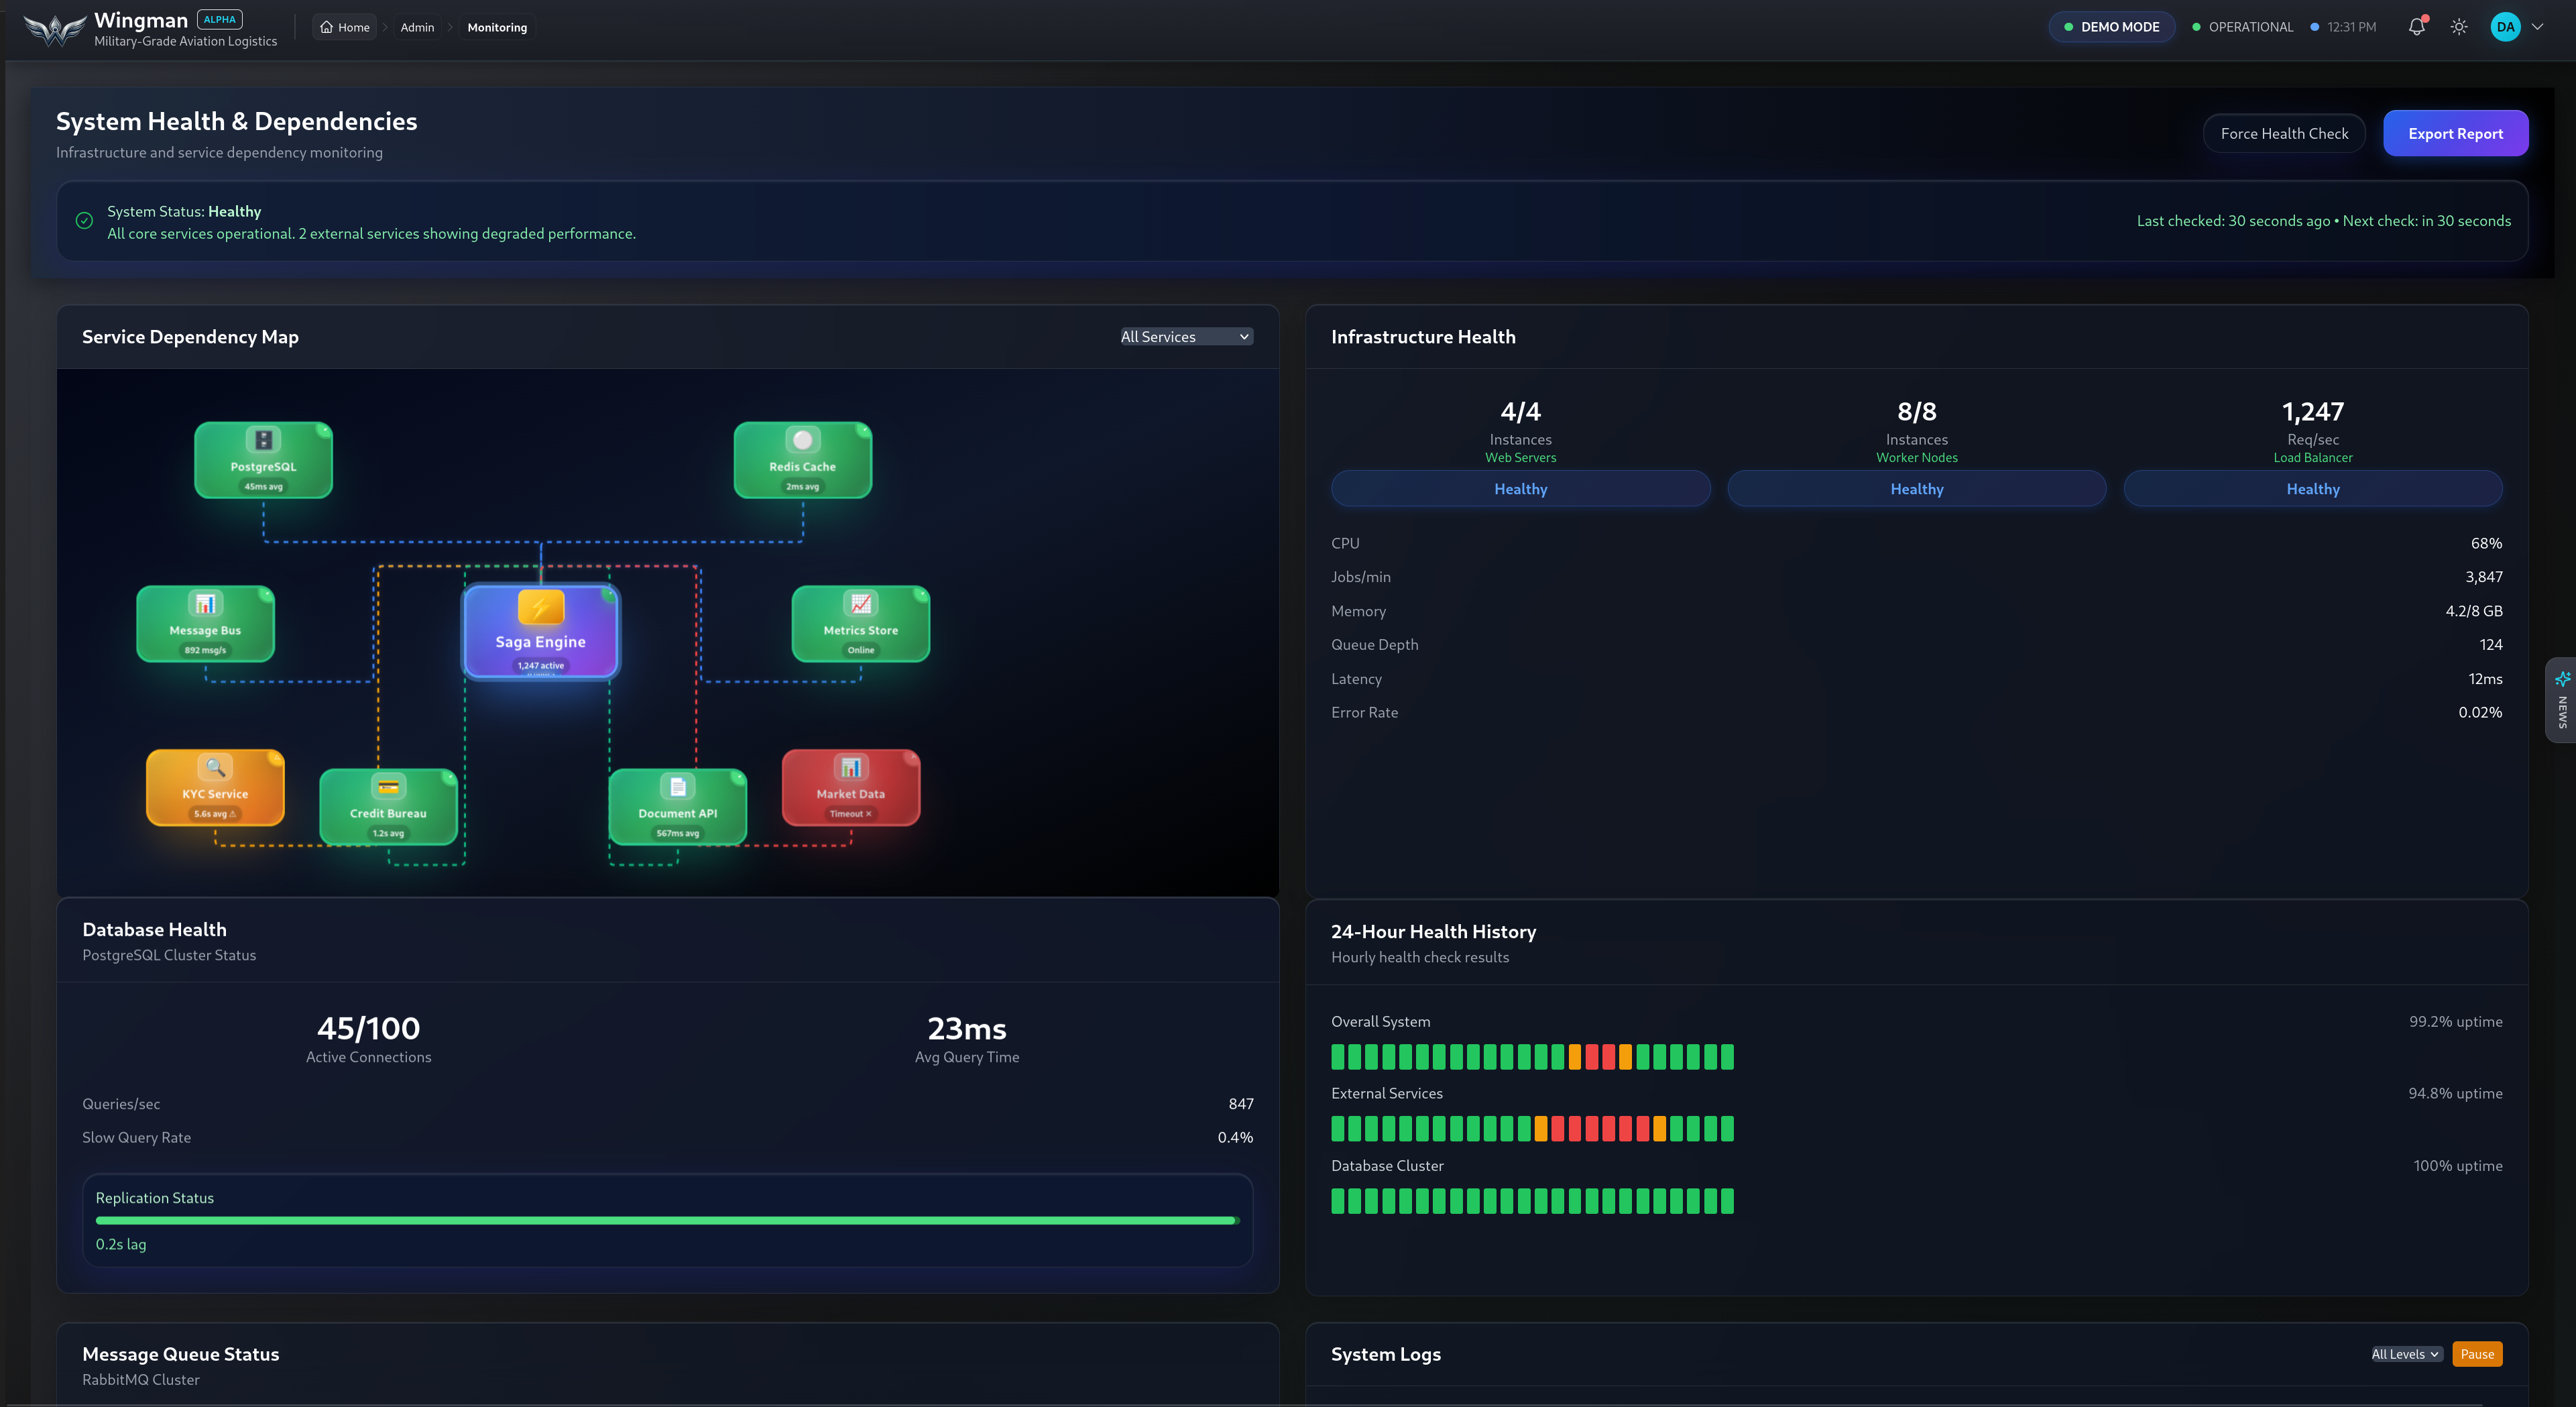Navigate to Admin breadcrumb
Screen dimensions: 2576x1407
coord(417,27)
